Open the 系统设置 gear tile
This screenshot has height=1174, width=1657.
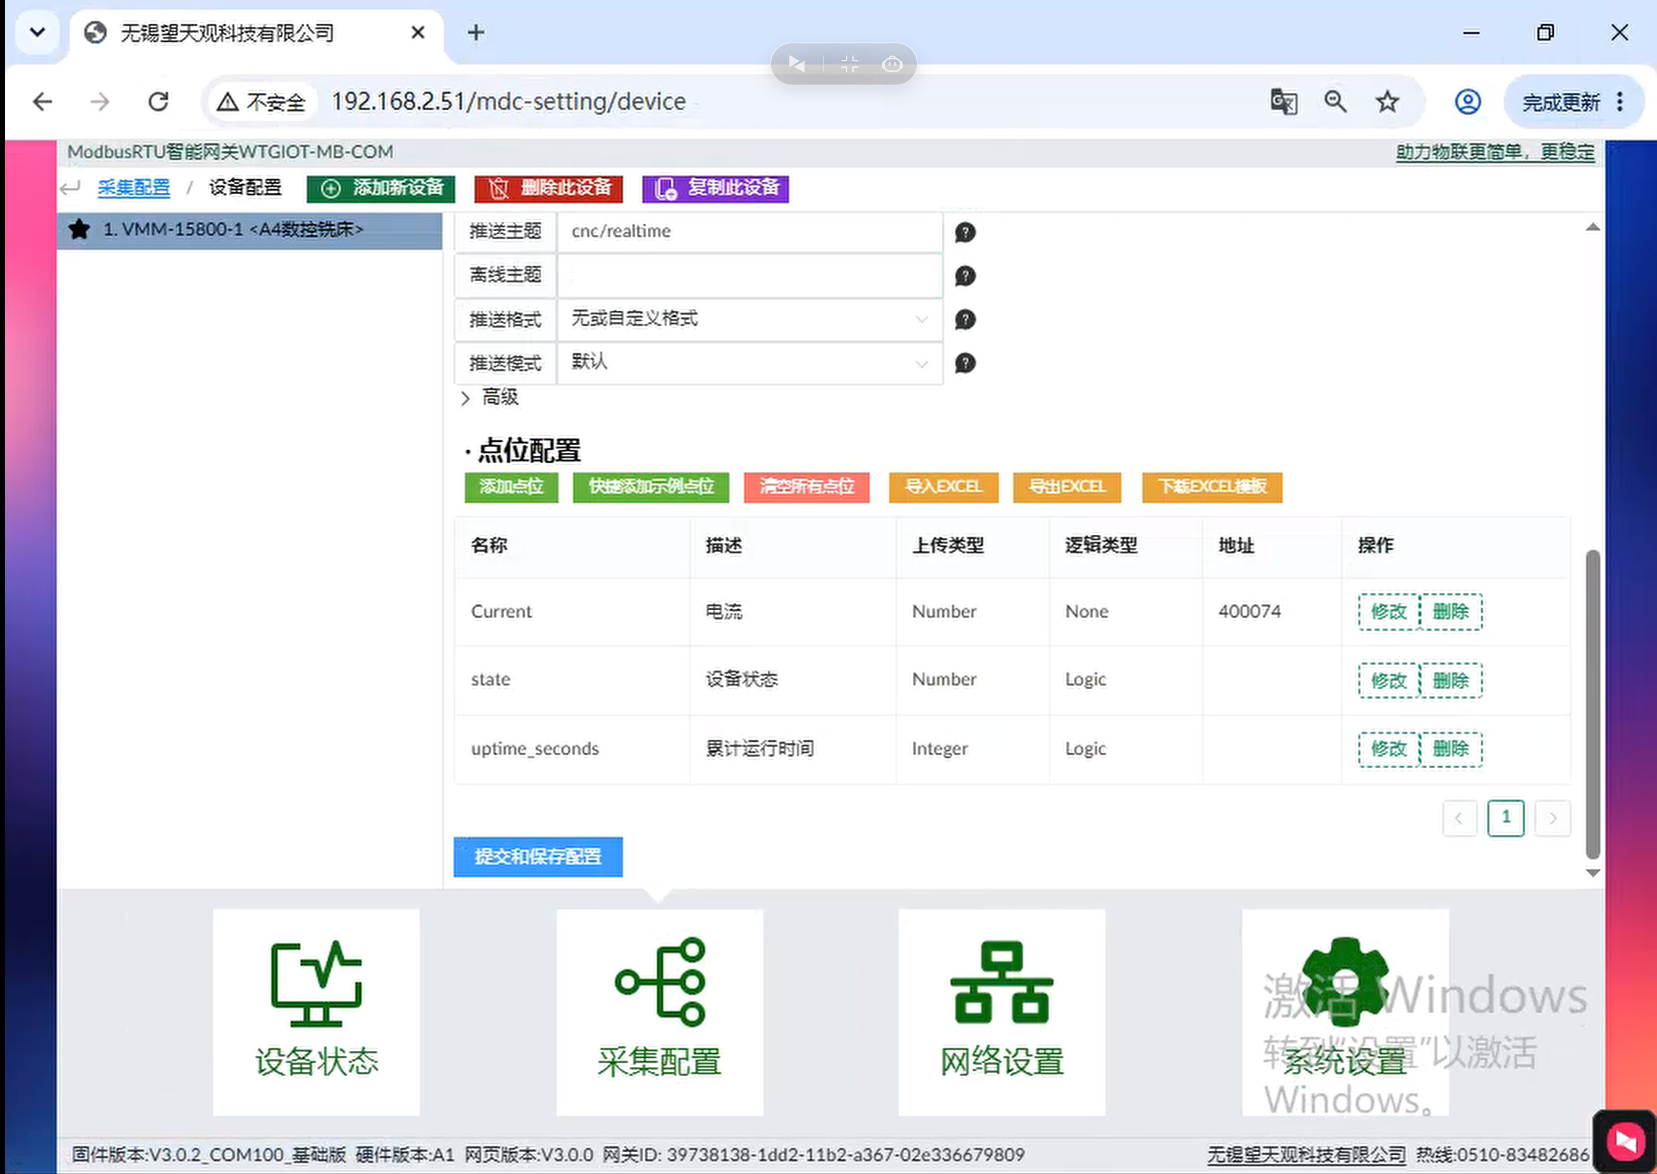click(x=1345, y=1012)
